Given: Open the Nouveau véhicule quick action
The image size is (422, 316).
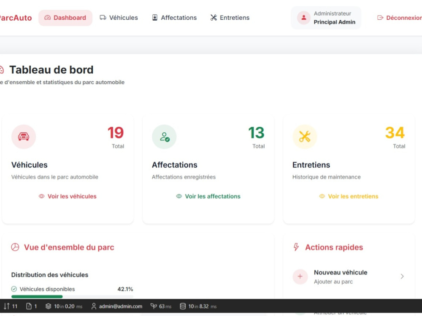Looking at the screenshot, I should click(349, 276).
